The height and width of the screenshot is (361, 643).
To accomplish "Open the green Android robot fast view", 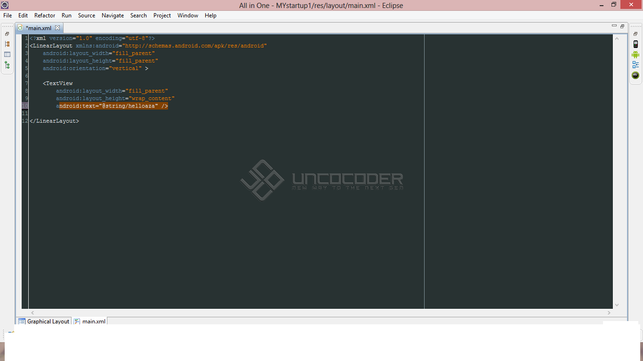I will click(635, 55).
